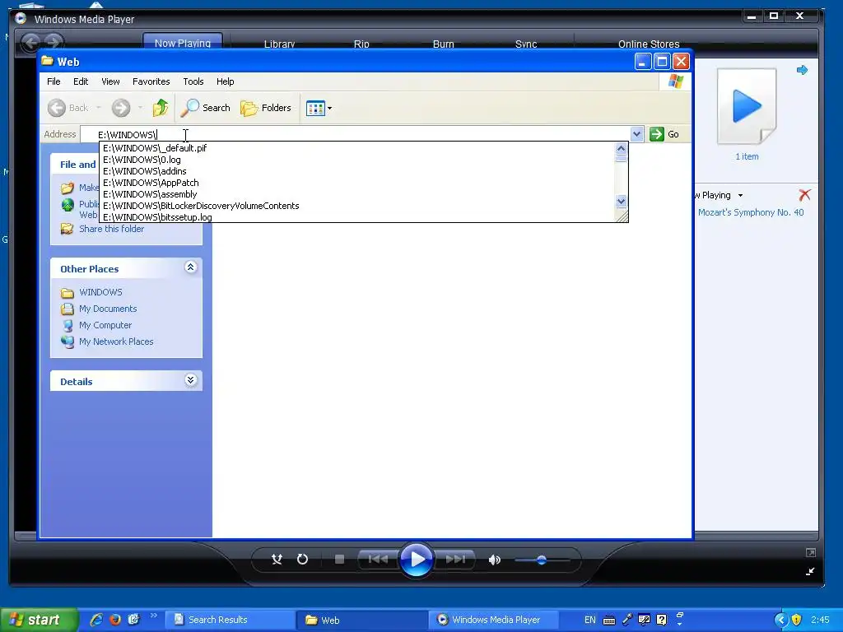Click the blue arrow in Media Player list pane
The width and height of the screenshot is (843, 632).
[802, 70]
